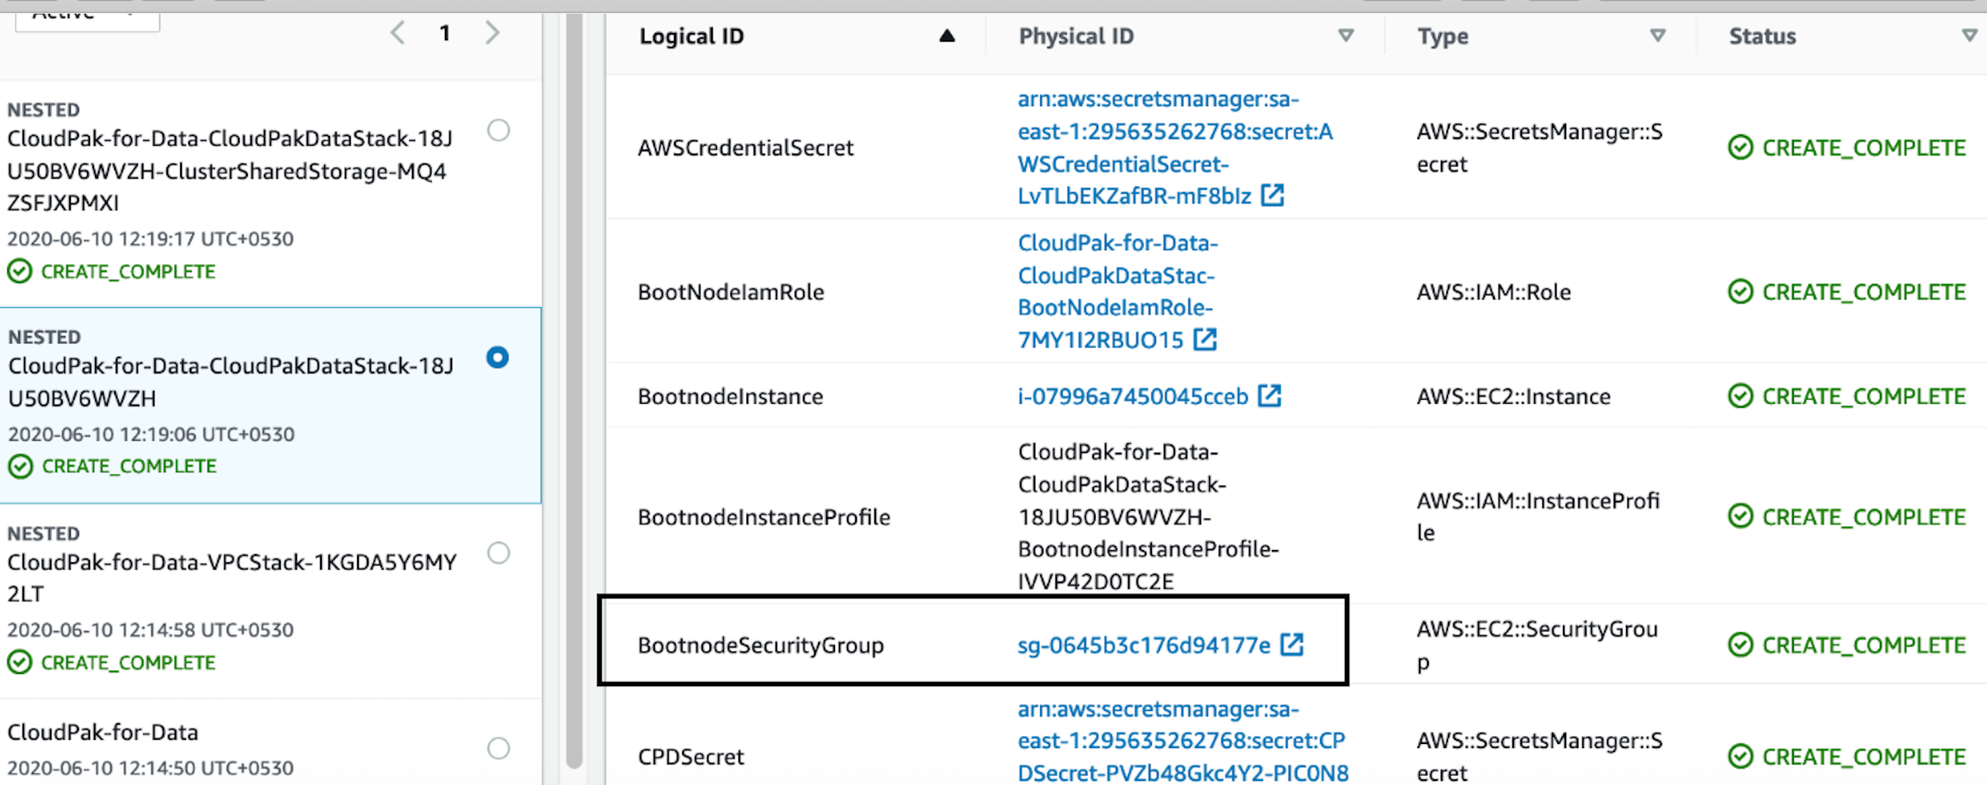Viewport: 1987px width, 785px height.
Task: Click Logical ID ascending sort arrow
Action: 947,35
